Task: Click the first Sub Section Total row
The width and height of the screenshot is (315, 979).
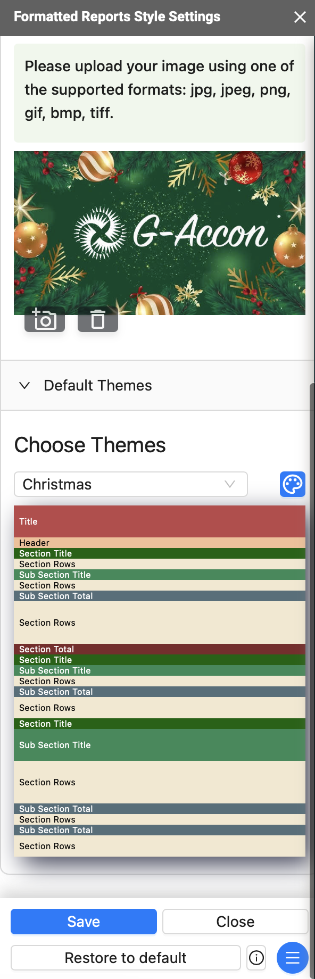Action: click(x=160, y=596)
